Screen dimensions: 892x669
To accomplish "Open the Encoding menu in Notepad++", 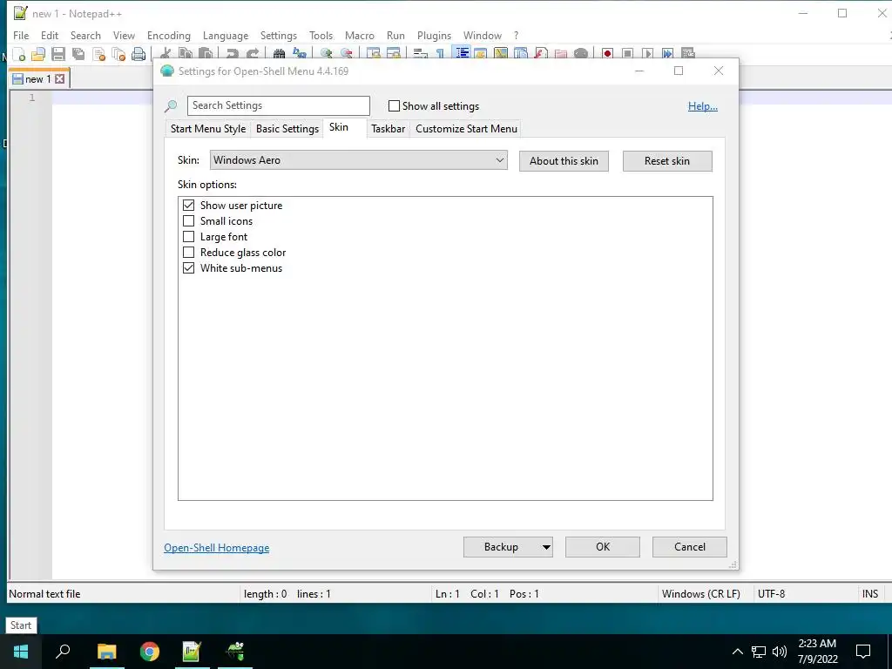I will point(168,35).
